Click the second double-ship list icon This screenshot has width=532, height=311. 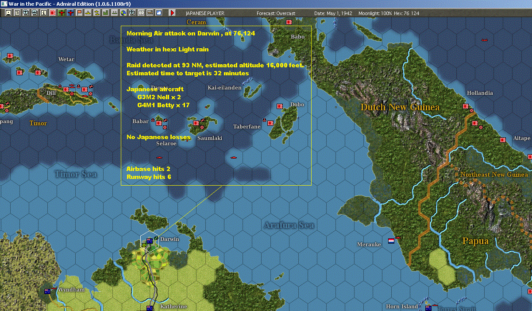(35, 13)
